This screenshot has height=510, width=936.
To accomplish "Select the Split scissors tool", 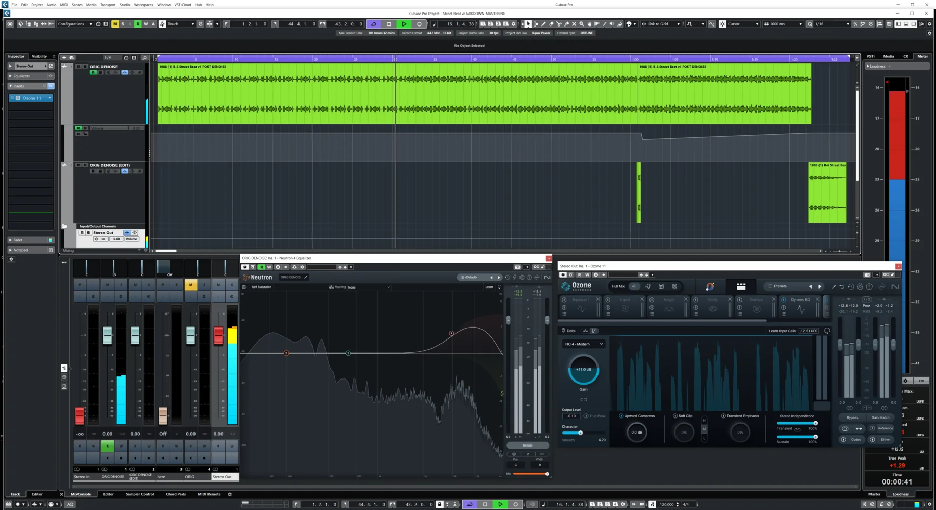I will (x=559, y=24).
